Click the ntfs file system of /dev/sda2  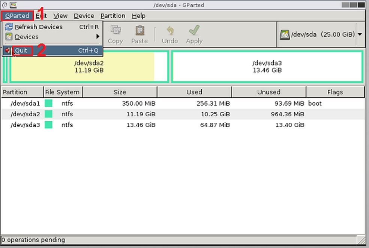pyautogui.click(x=67, y=114)
